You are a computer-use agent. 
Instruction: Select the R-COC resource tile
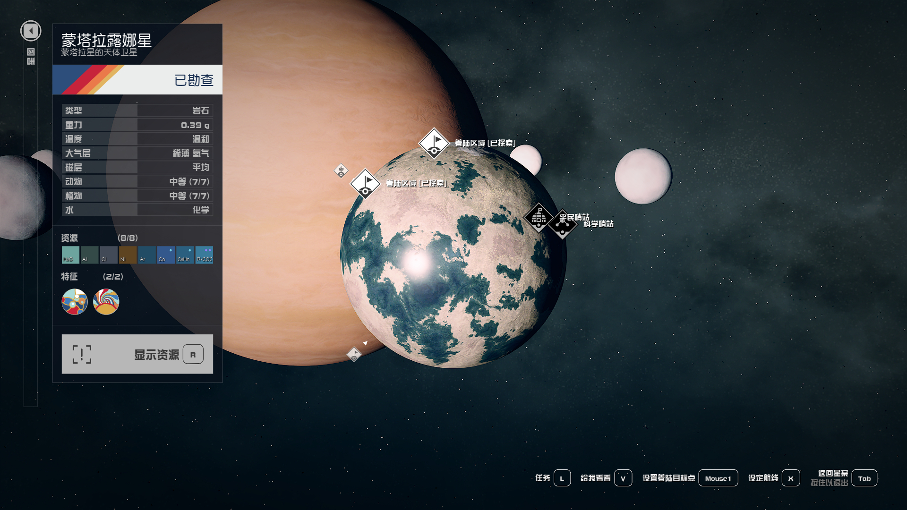click(x=205, y=255)
